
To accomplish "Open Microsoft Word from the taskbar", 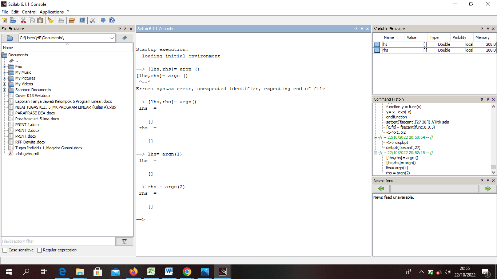I will point(169,272).
